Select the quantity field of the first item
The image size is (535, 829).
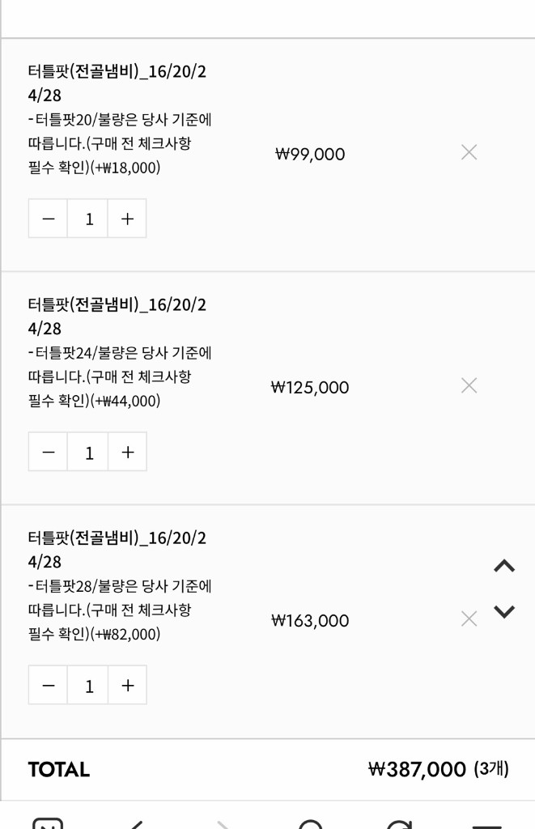pyautogui.click(x=87, y=218)
